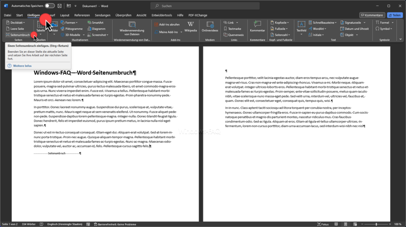
Task: Click in the Suchen search box
Action: (205, 6)
